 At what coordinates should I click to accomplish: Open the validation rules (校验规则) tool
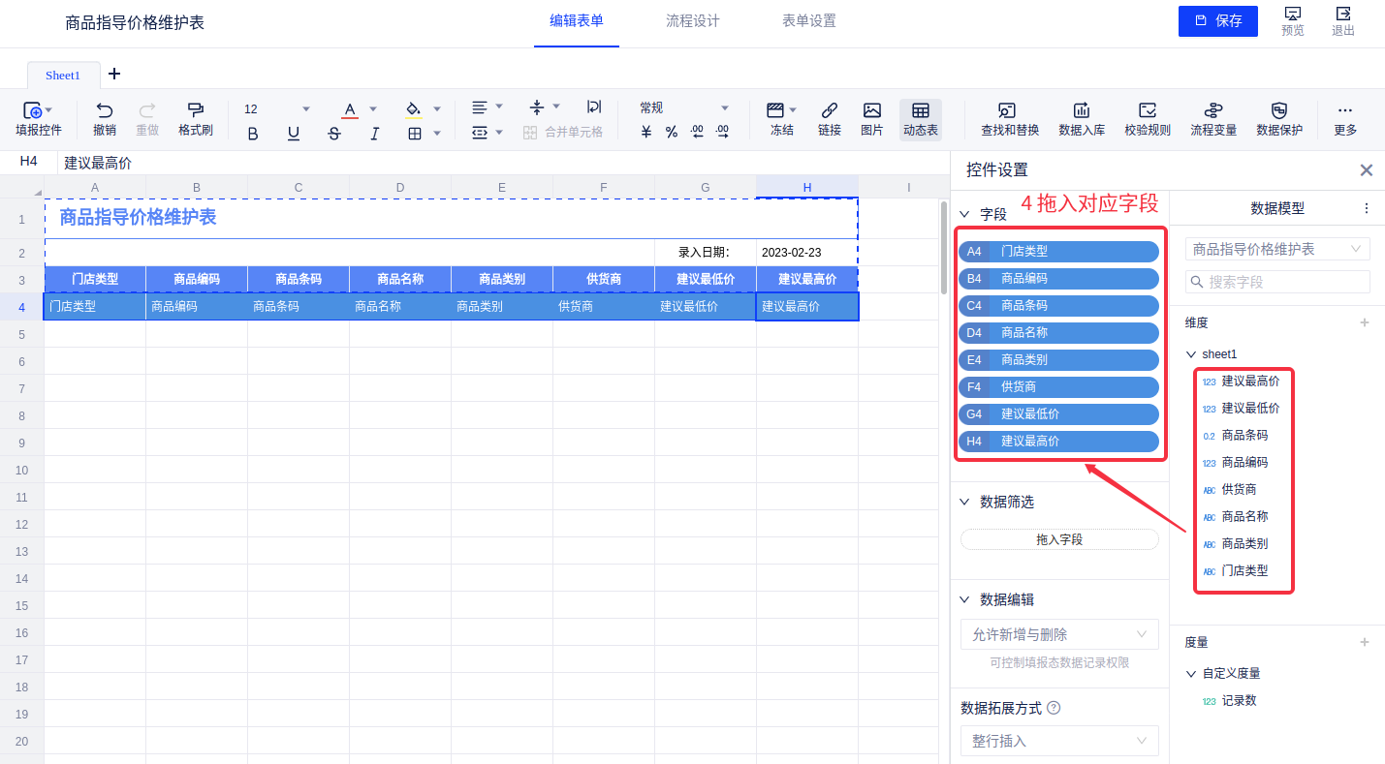pyautogui.click(x=1147, y=110)
